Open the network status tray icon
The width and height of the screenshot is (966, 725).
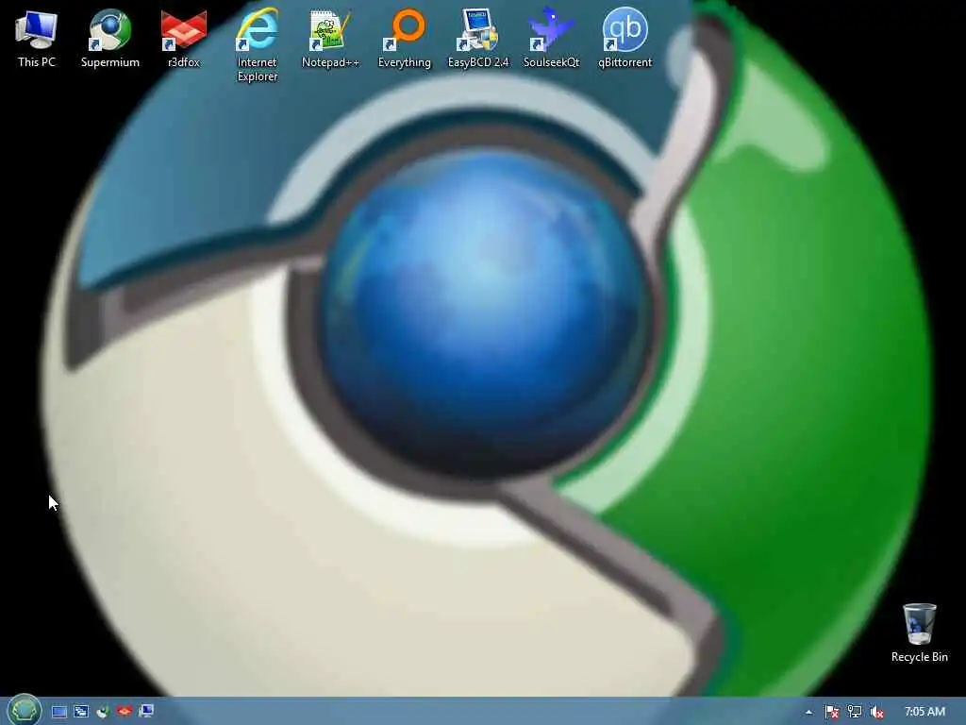[855, 712]
